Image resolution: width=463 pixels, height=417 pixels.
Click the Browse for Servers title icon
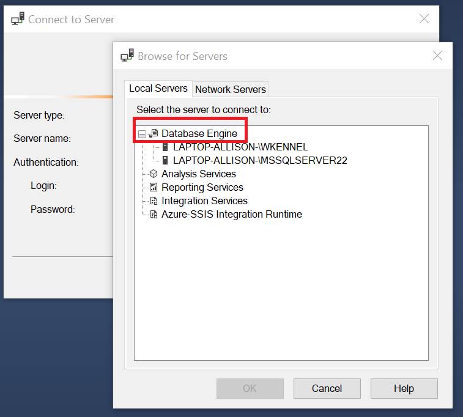tap(127, 56)
